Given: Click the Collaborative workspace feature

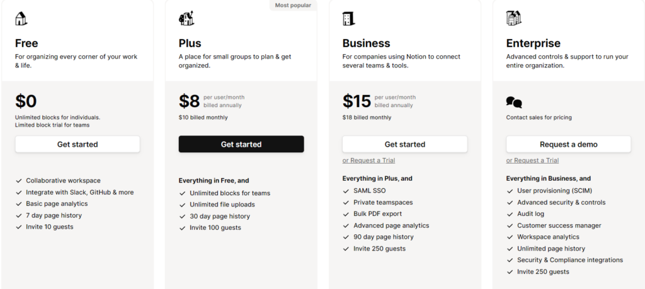Looking at the screenshot, I should pyautogui.click(x=63, y=181).
